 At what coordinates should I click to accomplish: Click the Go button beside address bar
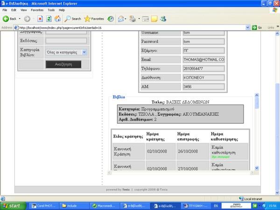click(x=257, y=28)
